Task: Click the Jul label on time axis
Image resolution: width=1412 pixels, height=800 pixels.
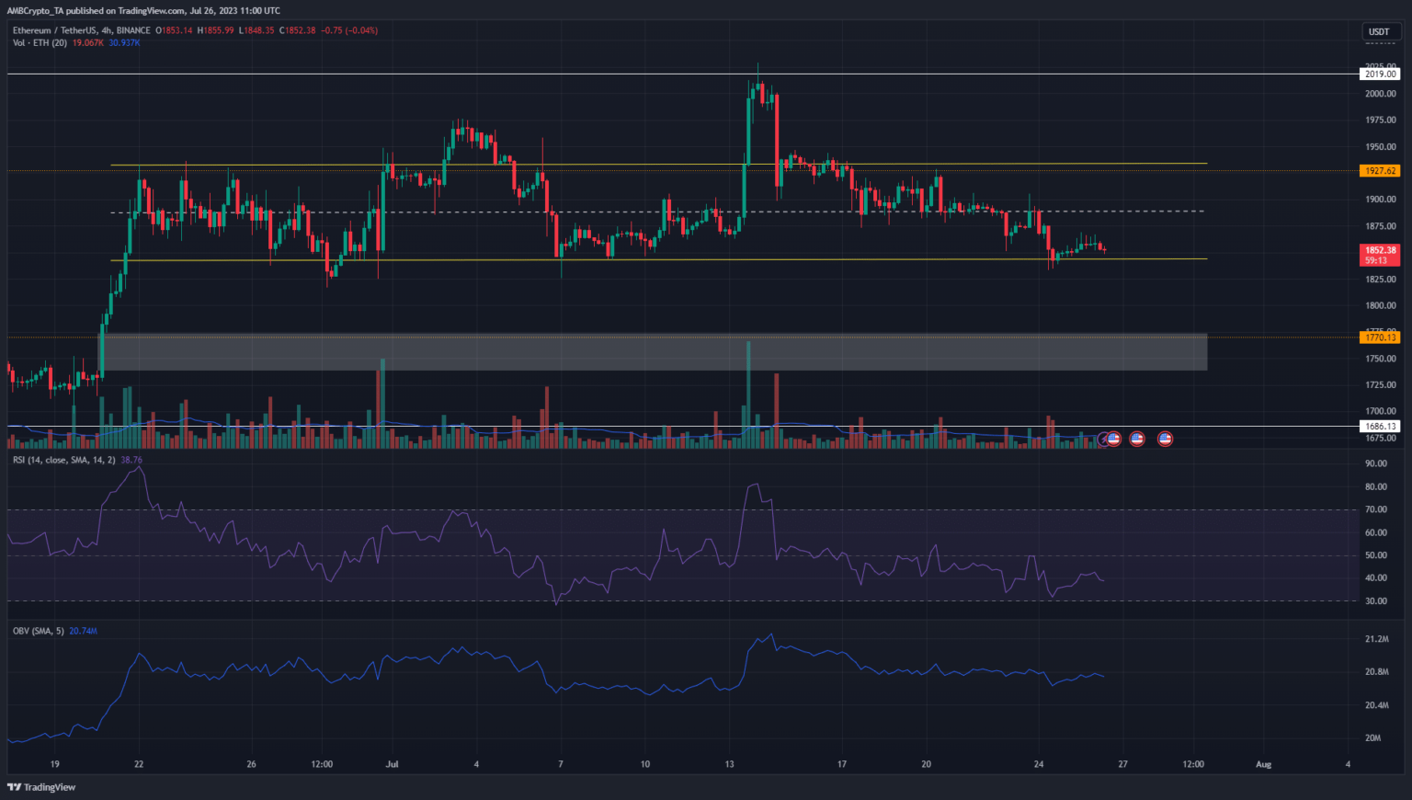Action: click(x=393, y=764)
